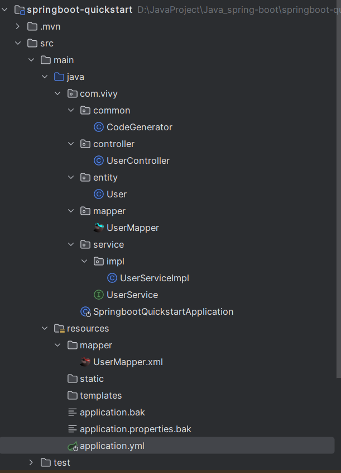Select the static folder

[x=92, y=379]
